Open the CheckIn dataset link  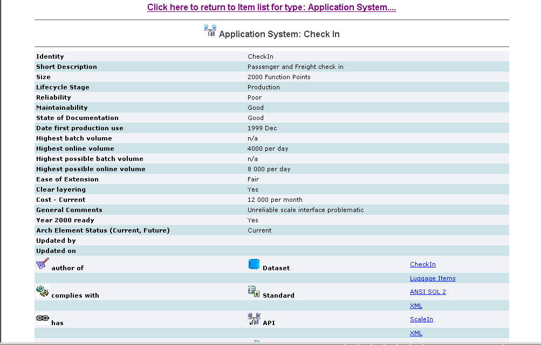422,264
